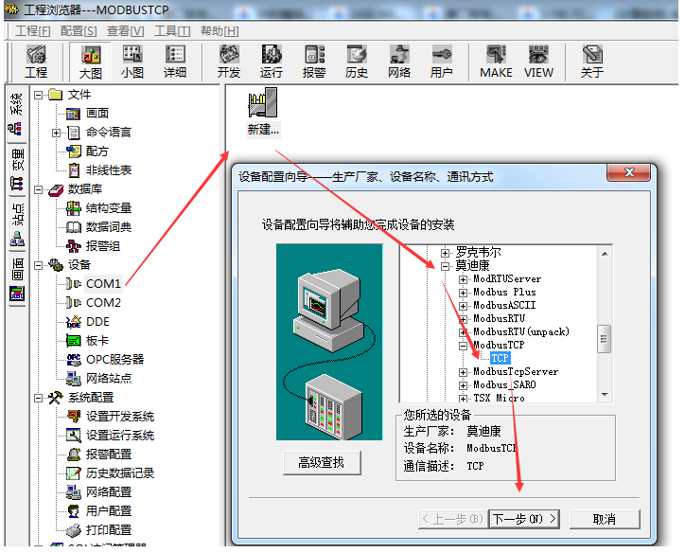Collapse the 设备 tree node
Screen dimensions: 685x553
coord(39,265)
